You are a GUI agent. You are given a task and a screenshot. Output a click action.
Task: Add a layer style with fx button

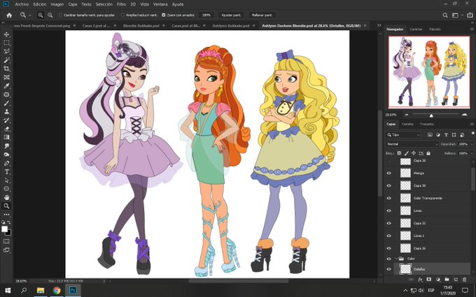(x=421, y=280)
